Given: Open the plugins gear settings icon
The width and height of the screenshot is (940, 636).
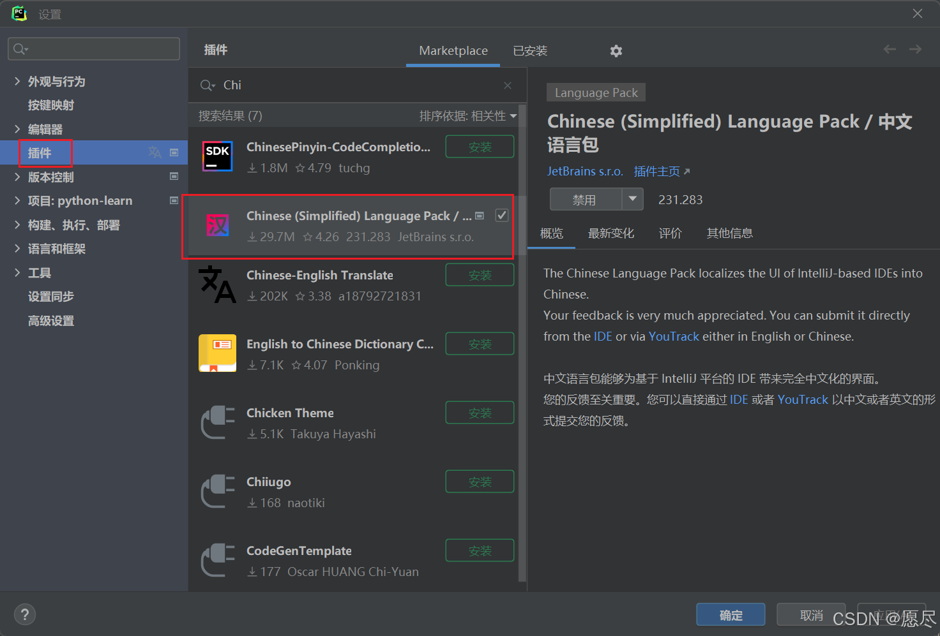Looking at the screenshot, I should click(616, 51).
